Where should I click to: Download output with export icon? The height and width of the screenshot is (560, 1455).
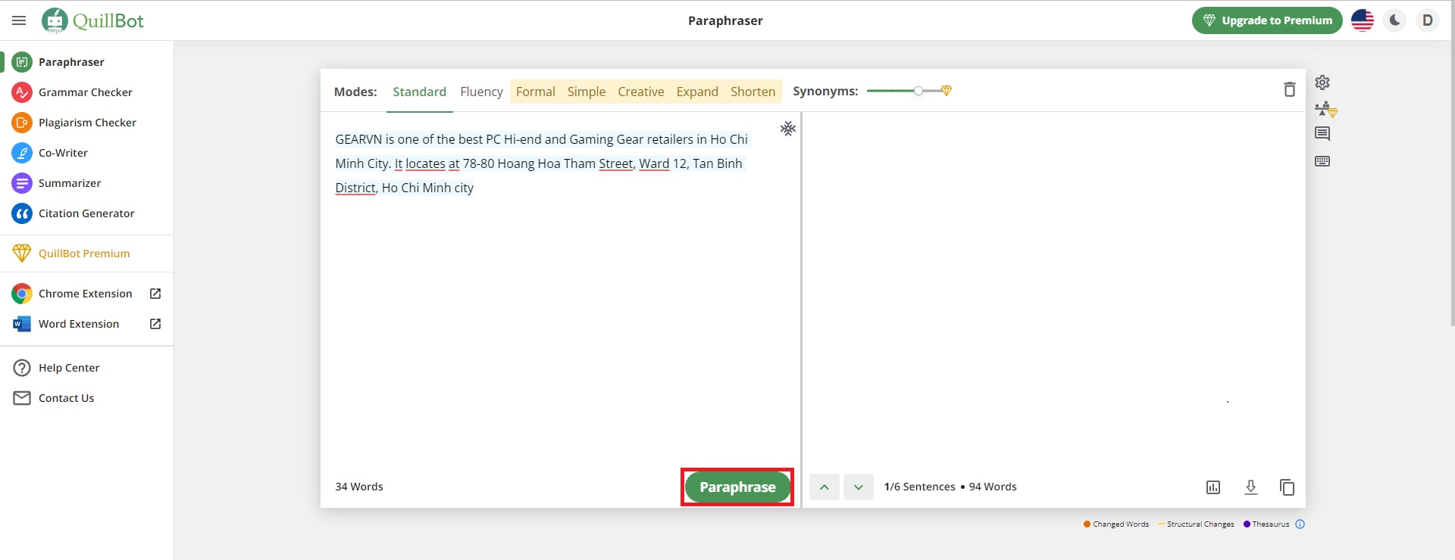[x=1251, y=487]
